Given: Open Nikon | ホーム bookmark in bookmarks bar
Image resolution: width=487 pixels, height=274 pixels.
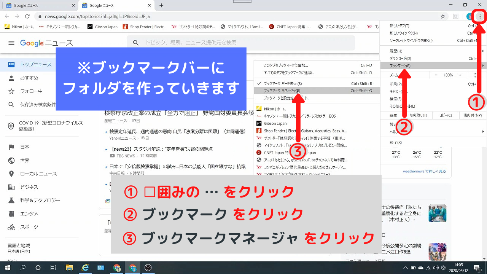Looking at the screenshot, I should pos(19,27).
